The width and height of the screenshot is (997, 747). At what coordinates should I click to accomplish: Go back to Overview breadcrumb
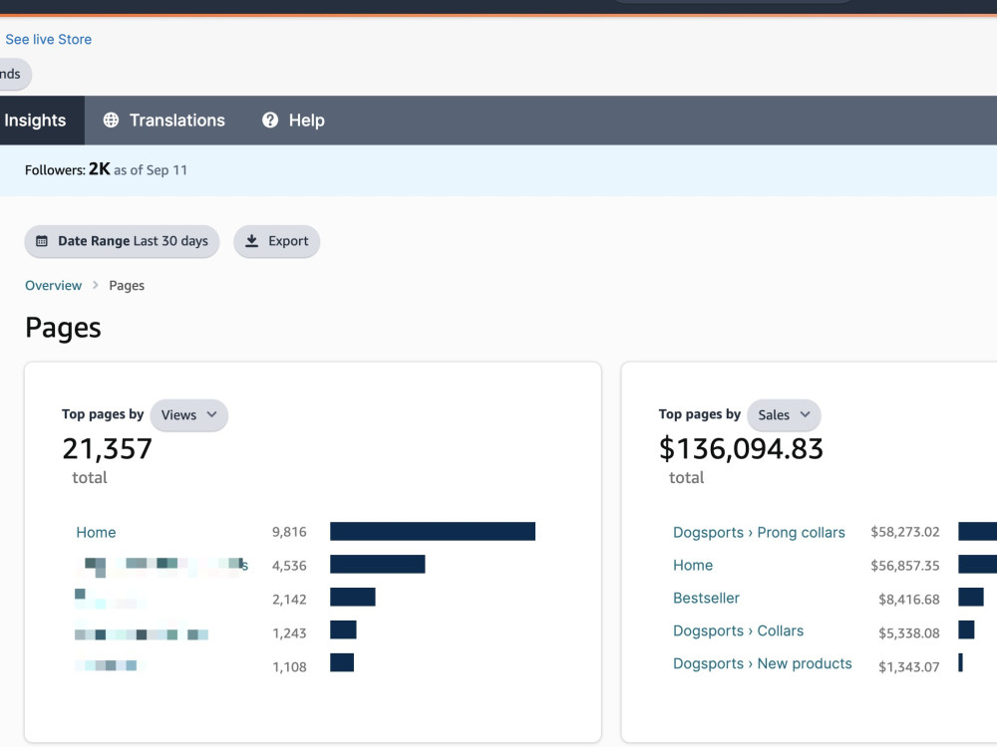coord(54,285)
